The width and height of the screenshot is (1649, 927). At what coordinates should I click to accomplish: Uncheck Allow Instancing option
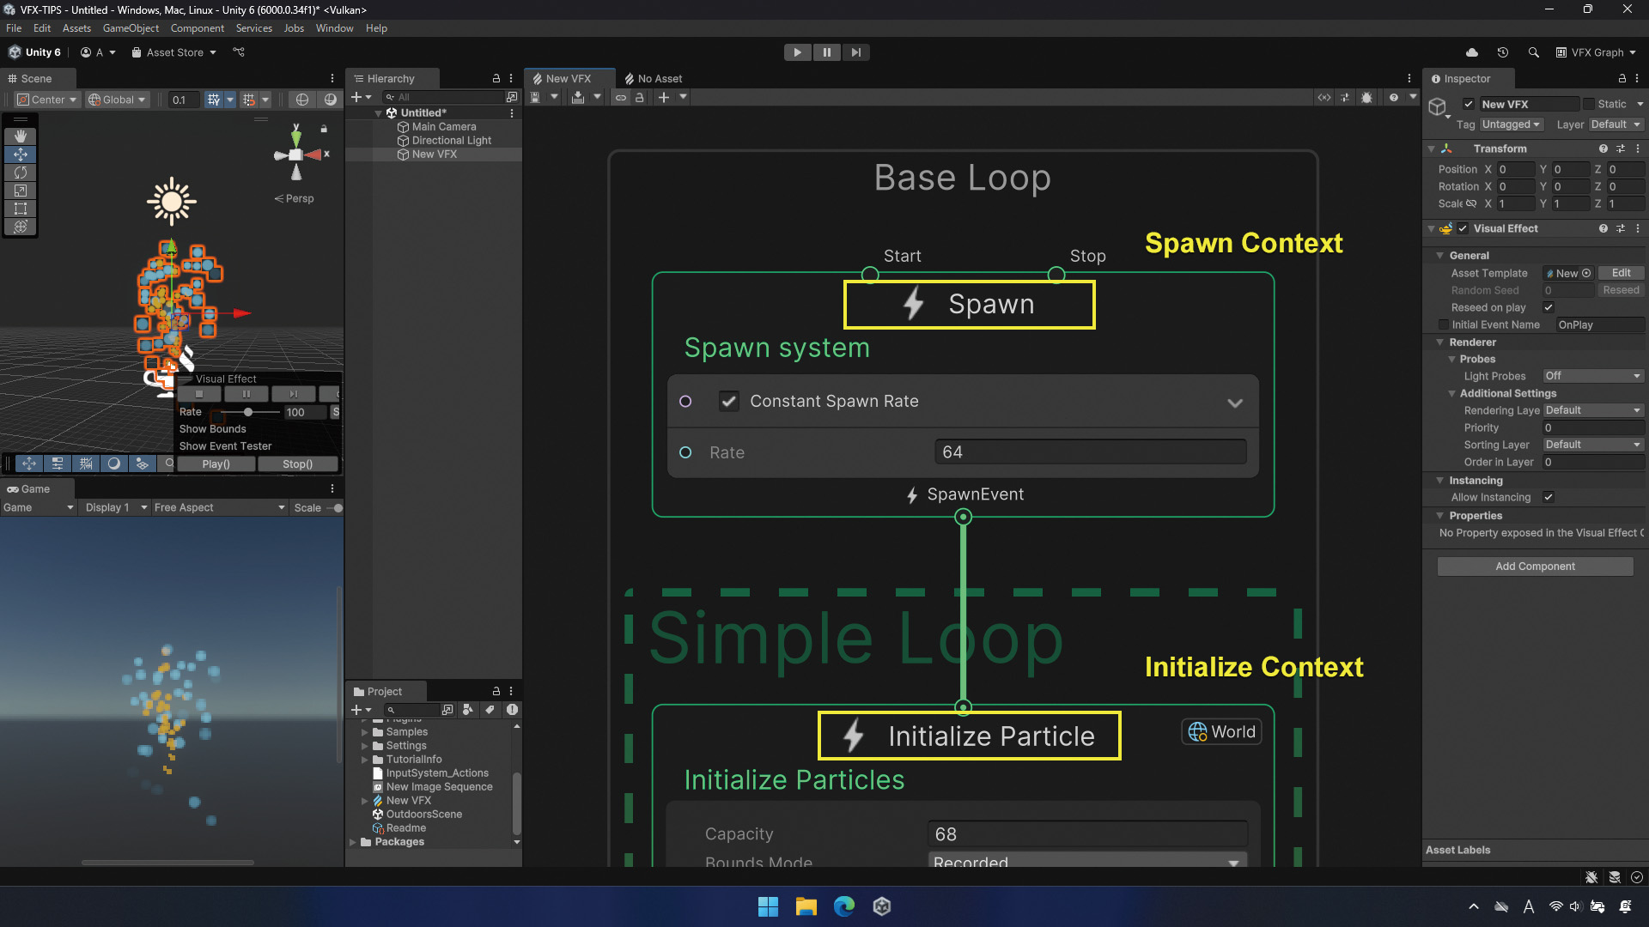(x=1549, y=497)
